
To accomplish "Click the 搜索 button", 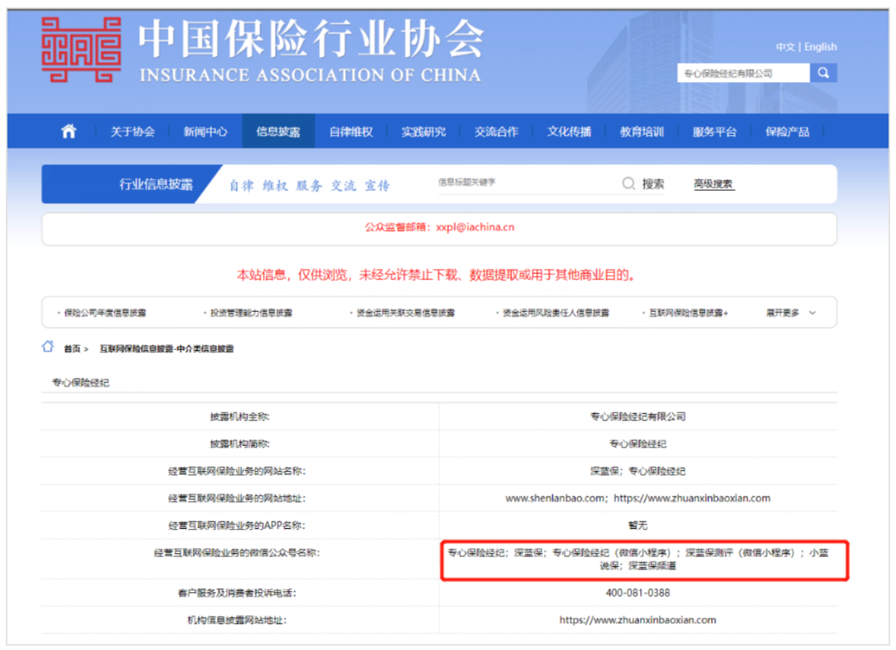I will 653,184.
